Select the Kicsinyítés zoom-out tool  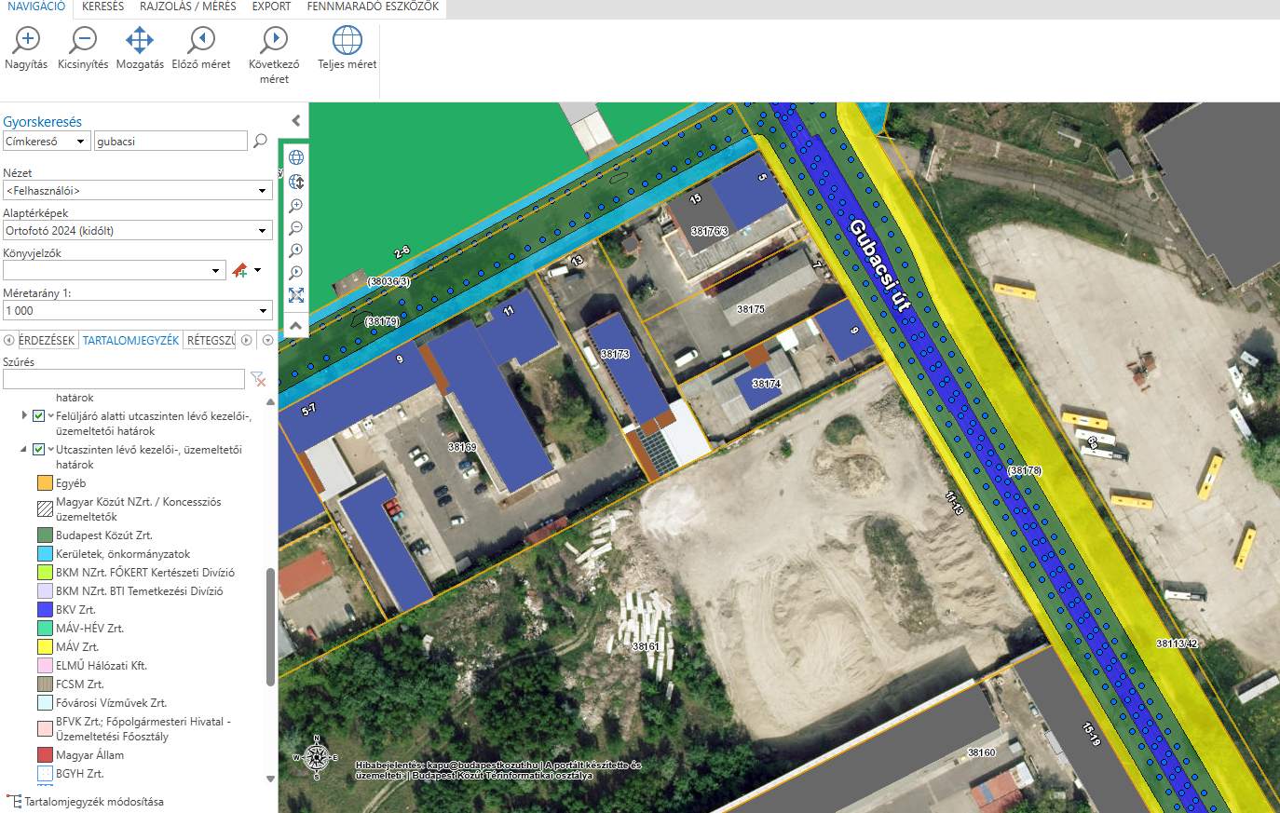tap(83, 48)
